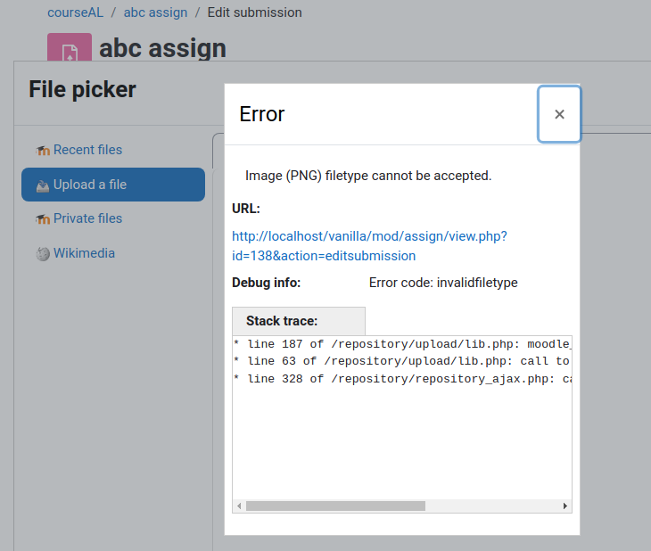Click the Moodle icon beside Recent files
The image size is (651, 551).
point(43,151)
